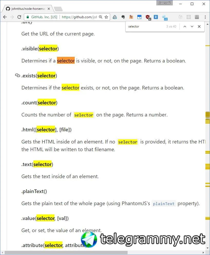Close the find-in-page bar
The height and width of the screenshot is (255, 210).
(199, 26)
